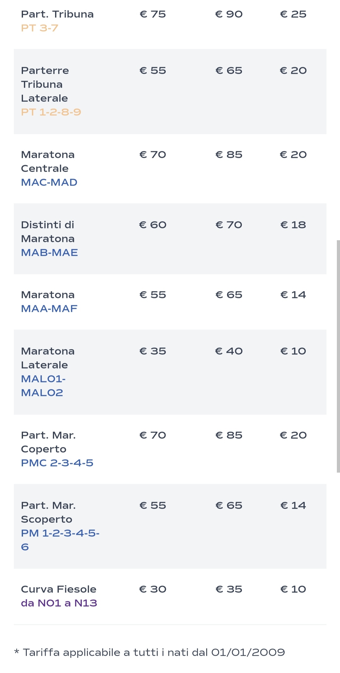Screen dimensions: 340x673
Task: Tap the MAC-MAD sector code
Action: [x=49, y=182]
